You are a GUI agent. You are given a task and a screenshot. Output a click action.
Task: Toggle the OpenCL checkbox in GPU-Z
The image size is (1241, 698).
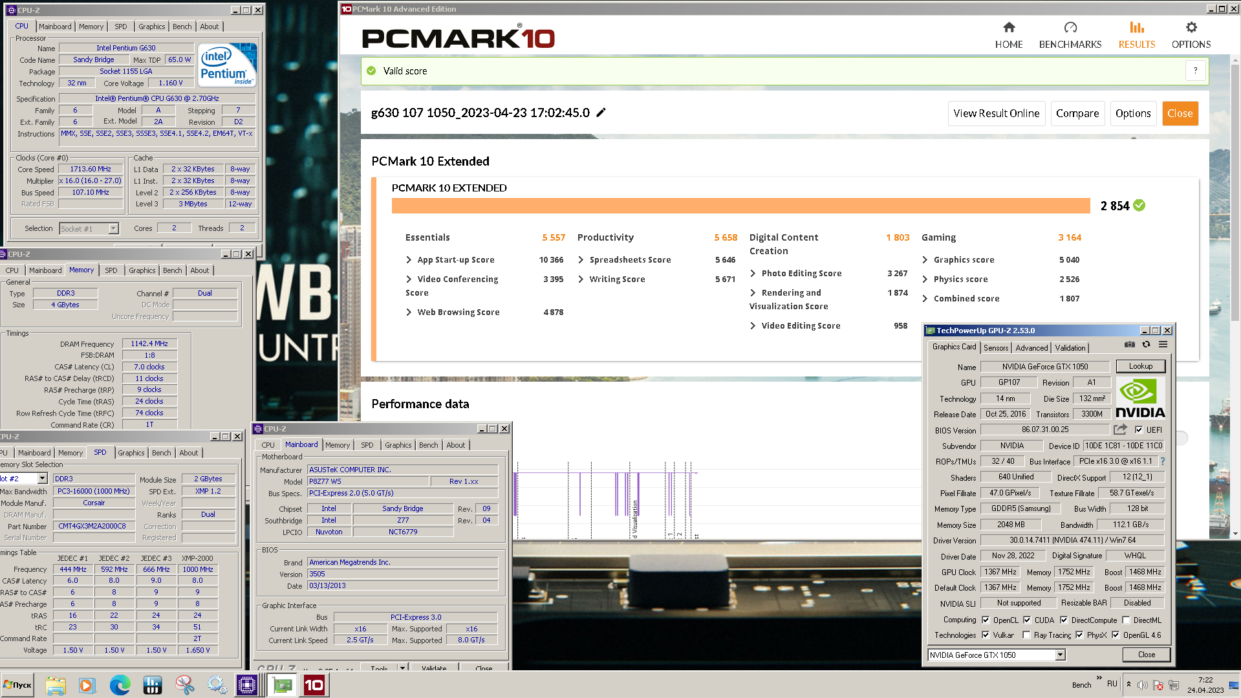986,620
